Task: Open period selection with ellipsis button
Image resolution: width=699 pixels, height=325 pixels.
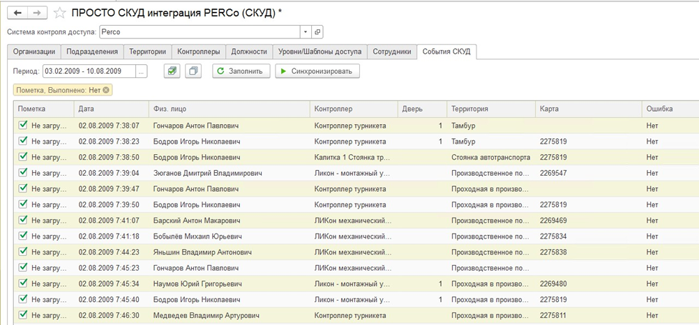Action: 142,70
